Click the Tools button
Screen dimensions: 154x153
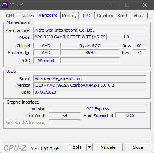pyautogui.click(x=76, y=147)
